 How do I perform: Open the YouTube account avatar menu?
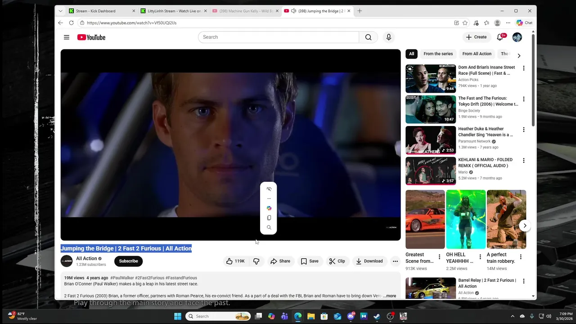tap(517, 37)
